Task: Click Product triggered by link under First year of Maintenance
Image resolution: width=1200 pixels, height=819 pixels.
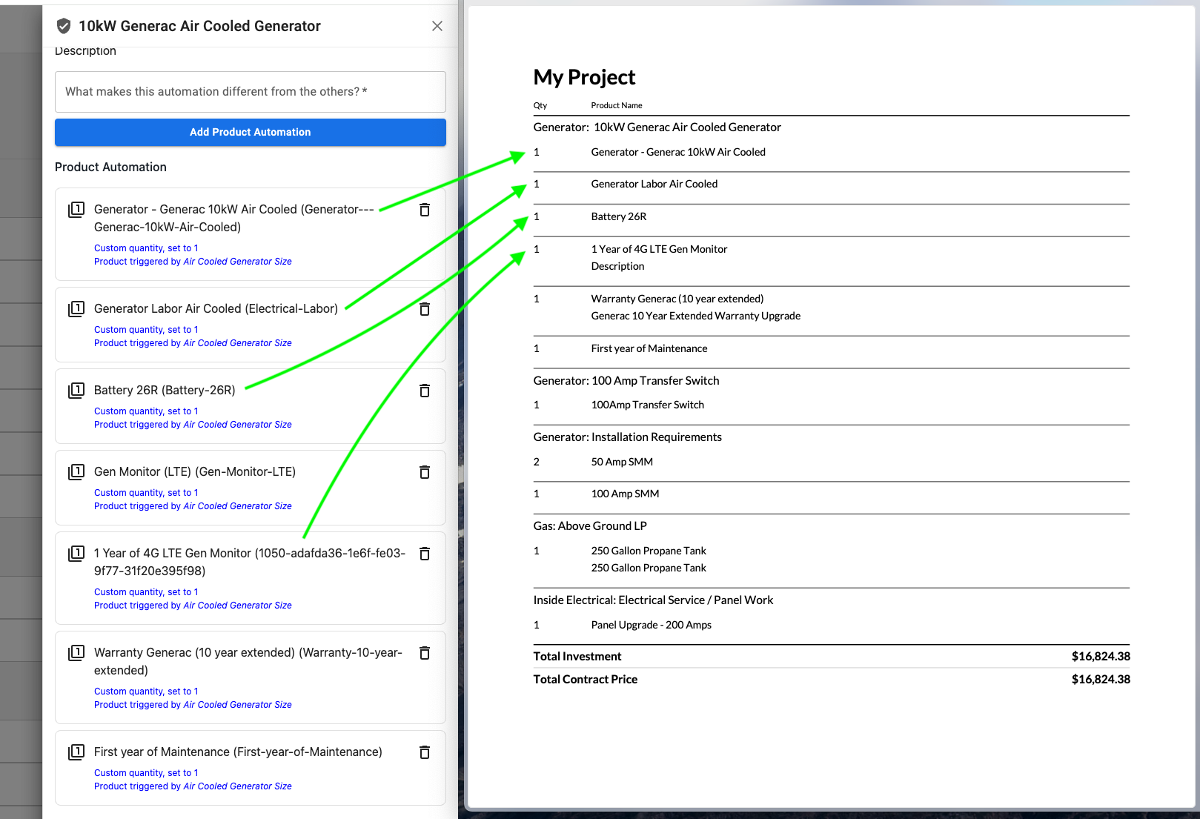Action: point(193,786)
